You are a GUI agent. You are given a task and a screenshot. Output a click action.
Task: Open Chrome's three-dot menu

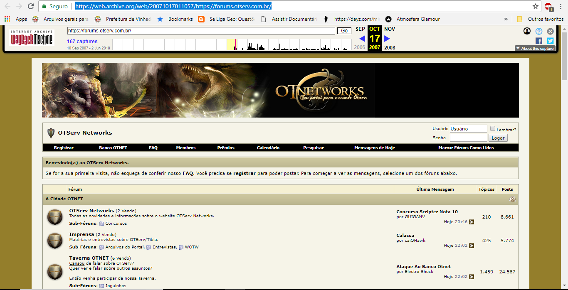pos(561,6)
